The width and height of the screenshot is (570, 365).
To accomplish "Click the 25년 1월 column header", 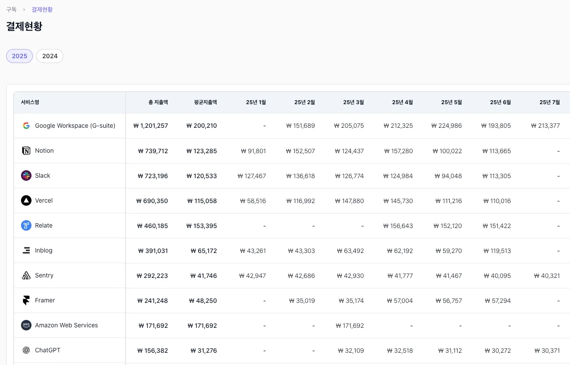I will pyautogui.click(x=256, y=102).
